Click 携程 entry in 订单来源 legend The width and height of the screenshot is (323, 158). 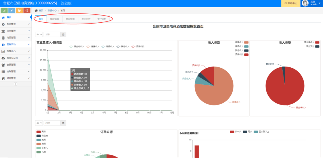[41, 144]
